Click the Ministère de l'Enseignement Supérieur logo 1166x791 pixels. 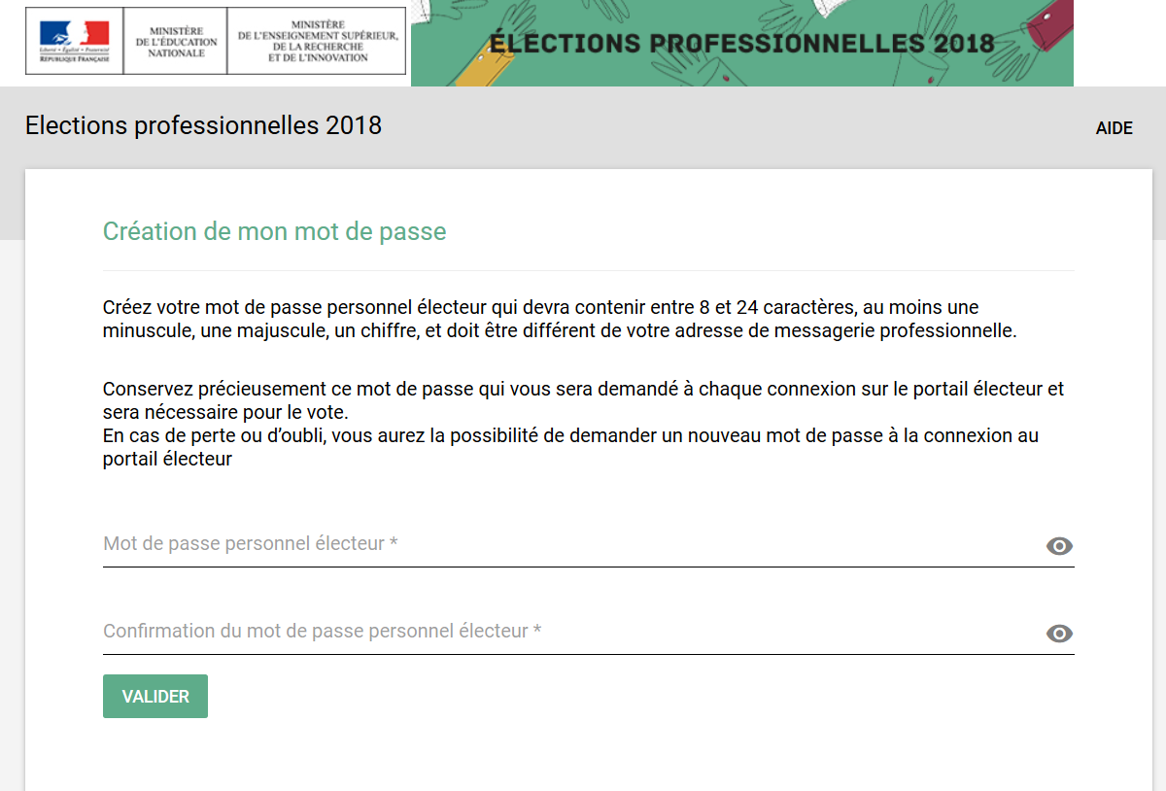coord(317,41)
